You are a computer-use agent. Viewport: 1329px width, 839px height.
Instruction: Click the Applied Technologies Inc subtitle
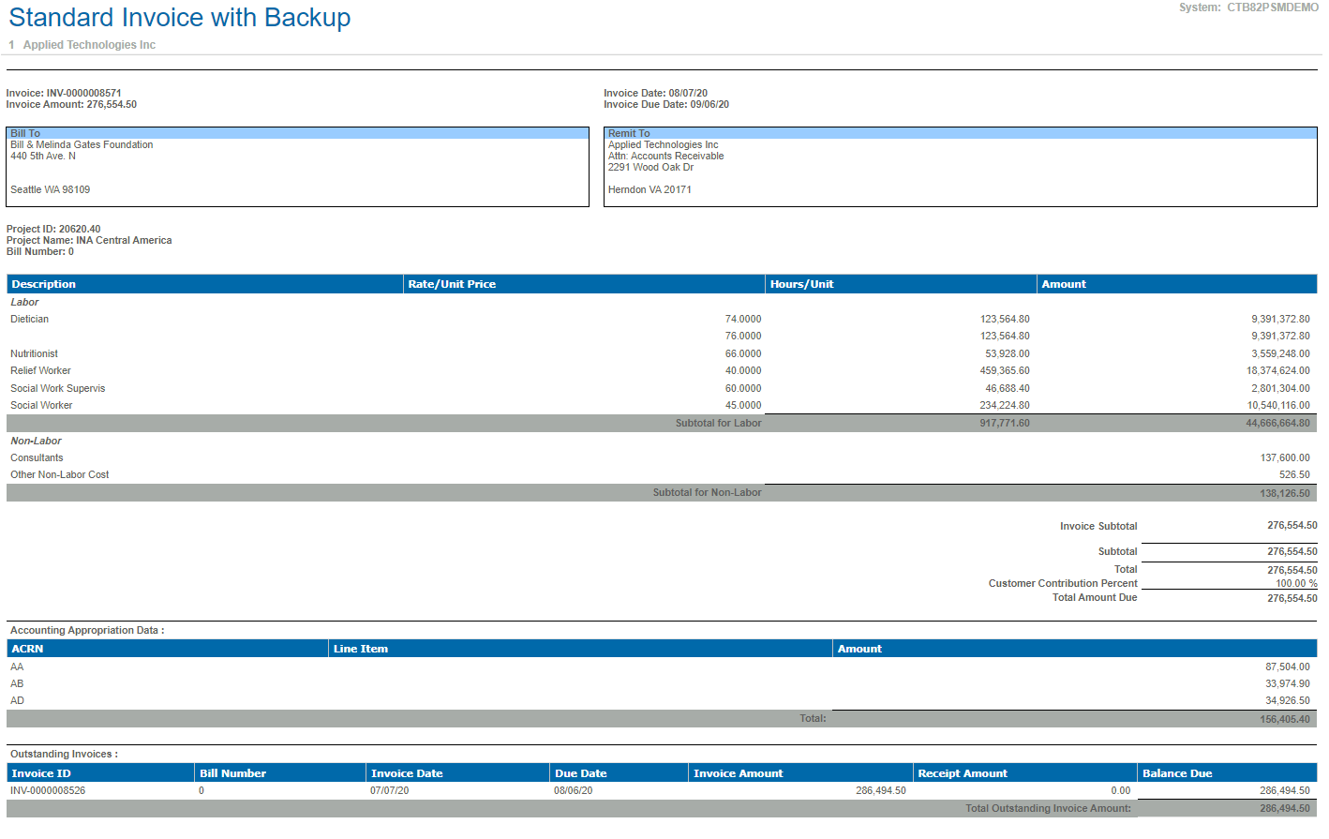[x=89, y=45]
